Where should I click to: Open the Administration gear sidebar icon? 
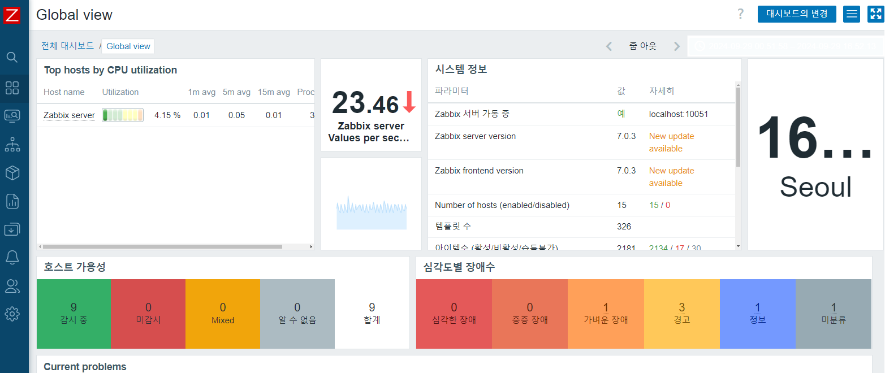click(x=12, y=314)
